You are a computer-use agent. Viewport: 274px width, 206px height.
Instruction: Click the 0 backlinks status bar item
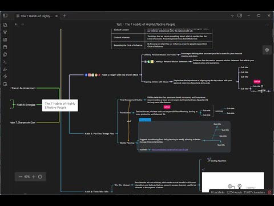[217, 192]
